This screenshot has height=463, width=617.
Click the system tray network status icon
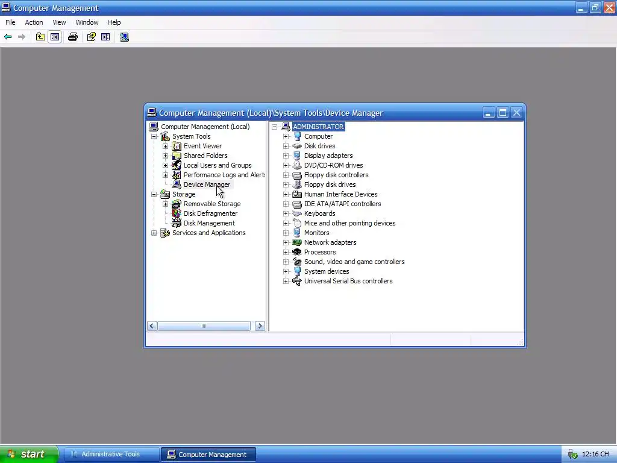(x=572, y=455)
